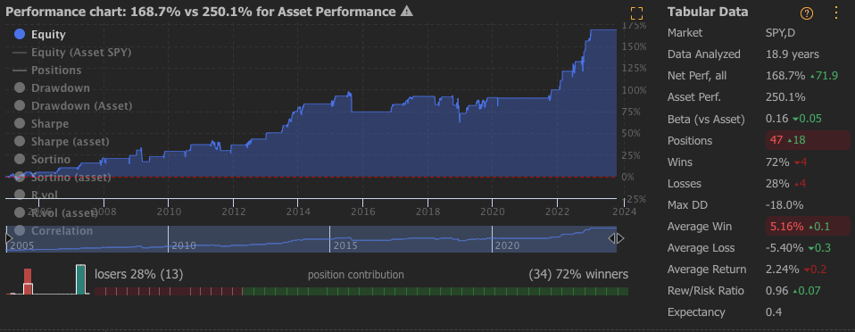Click the Net Perf value '168.7%'
Image resolution: width=855 pixels, height=332 pixels.
(785, 76)
